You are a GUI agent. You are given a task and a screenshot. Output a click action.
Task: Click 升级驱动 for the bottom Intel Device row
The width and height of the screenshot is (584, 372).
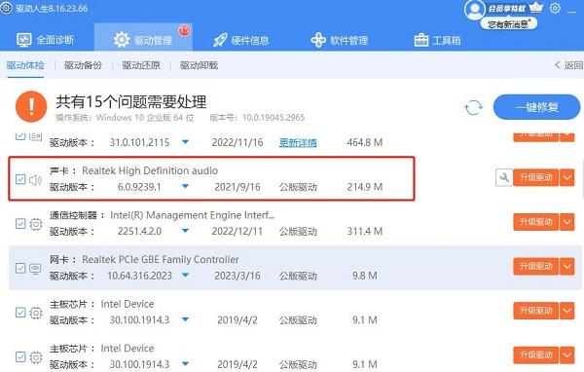[x=535, y=354]
